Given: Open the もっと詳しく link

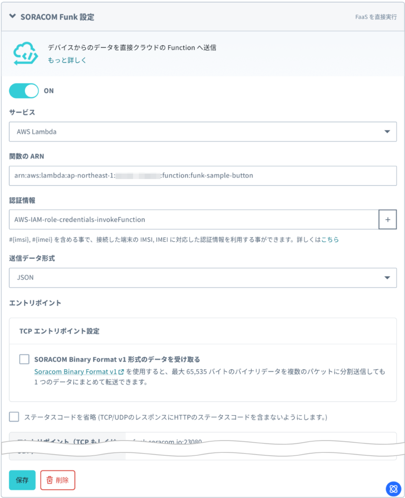Looking at the screenshot, I should pyautogui.click(x=67, y=60).
